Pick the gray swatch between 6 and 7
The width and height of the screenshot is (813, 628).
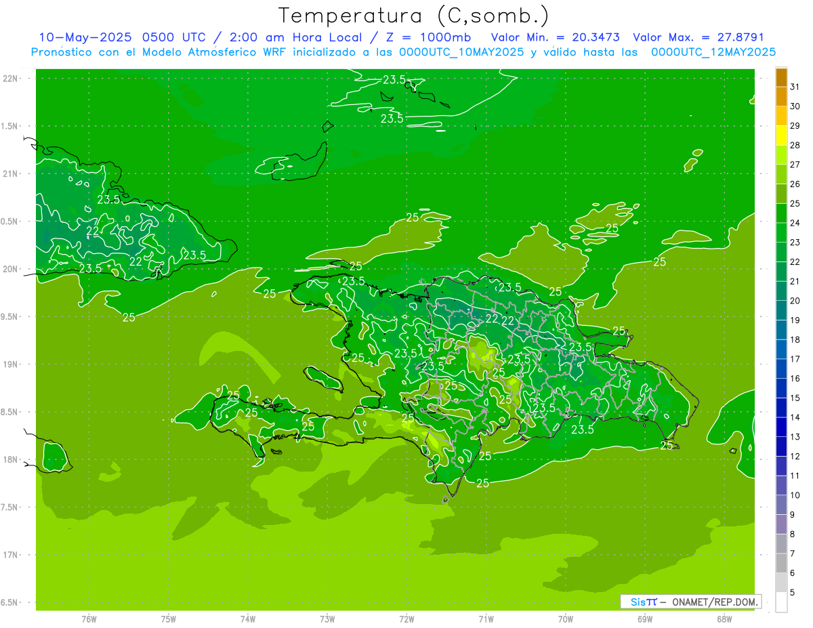(781, 563)
